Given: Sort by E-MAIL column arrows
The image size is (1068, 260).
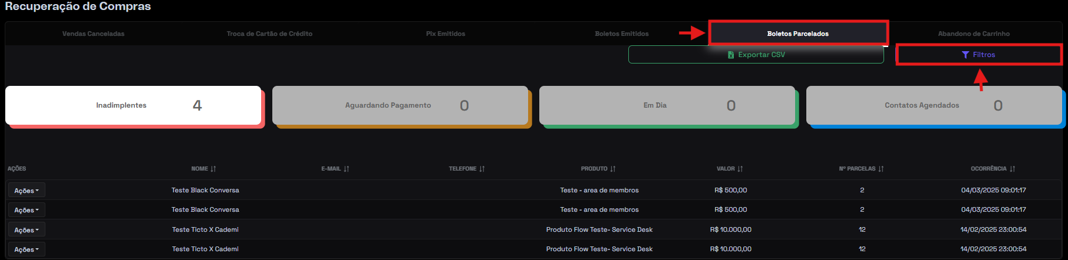Looking at the screenshot, I should click(x=347, y=169).
